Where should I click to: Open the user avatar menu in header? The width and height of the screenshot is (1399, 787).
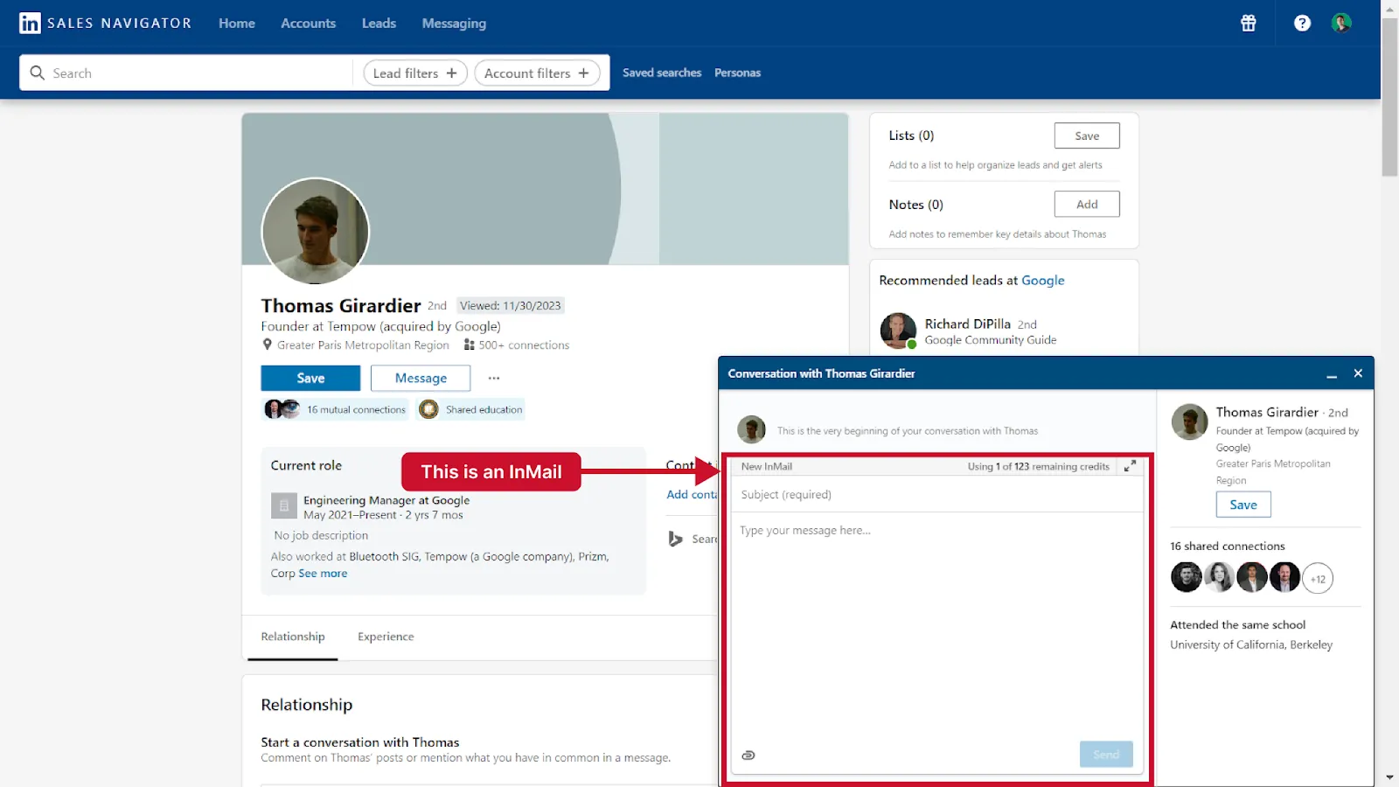point(1341,23)
